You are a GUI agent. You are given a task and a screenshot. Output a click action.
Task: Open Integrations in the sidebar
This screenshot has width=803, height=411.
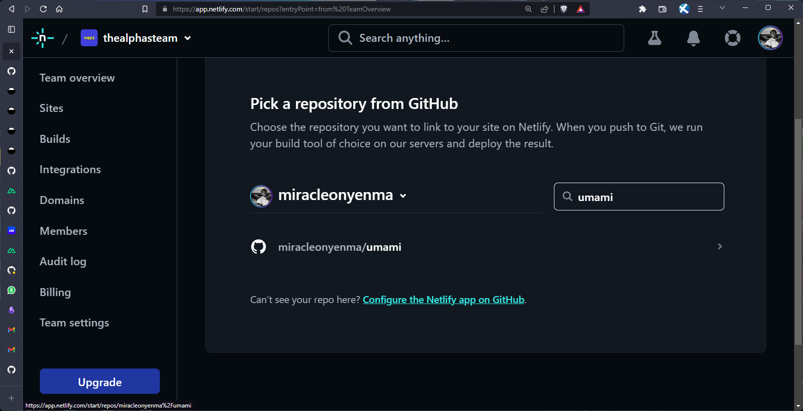(x=70, y=170)
